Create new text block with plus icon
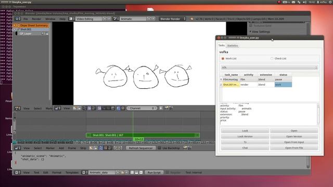333x187 pixels. pos(118,172)
